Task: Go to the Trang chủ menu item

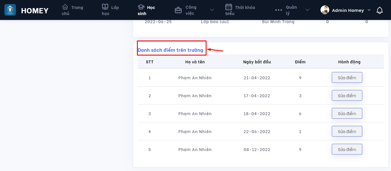Action: pyautogui.click(x=73, y=10)
